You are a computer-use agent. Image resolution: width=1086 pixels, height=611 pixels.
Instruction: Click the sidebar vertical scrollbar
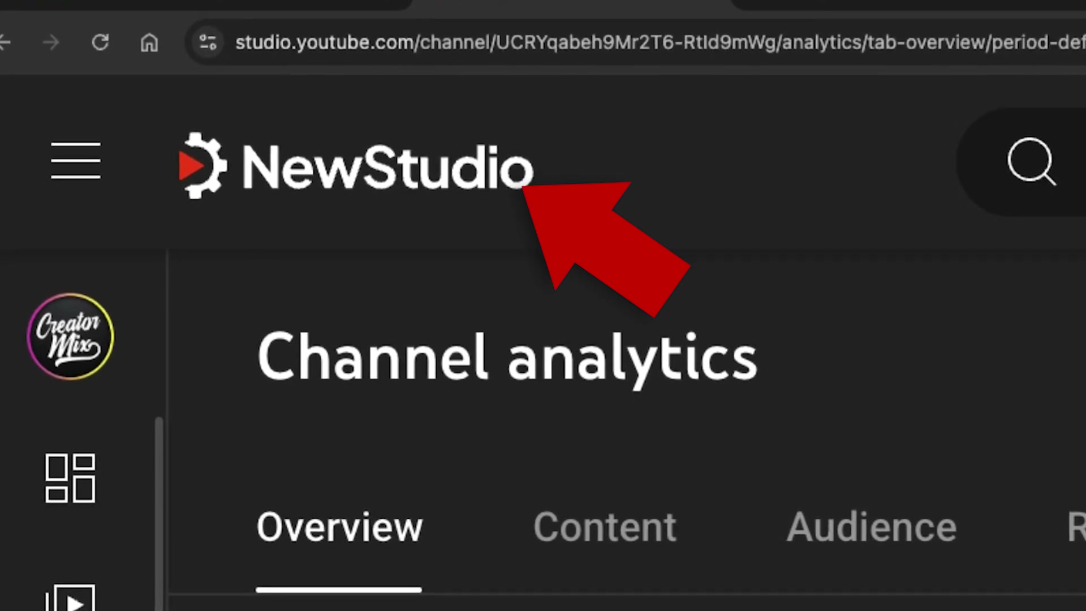coord(159,514)
